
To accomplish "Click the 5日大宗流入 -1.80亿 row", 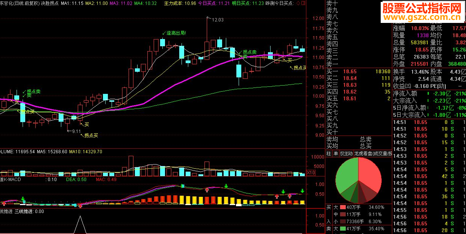I will point(429,115).
